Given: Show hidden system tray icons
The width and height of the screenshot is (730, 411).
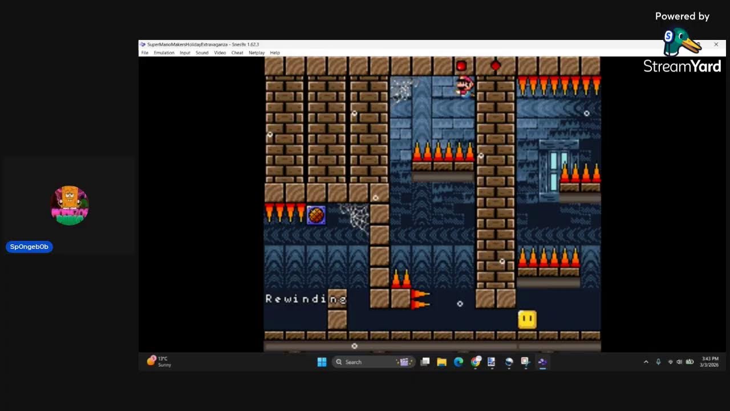Looking at the screenshot, I should (x=646, y=362).
